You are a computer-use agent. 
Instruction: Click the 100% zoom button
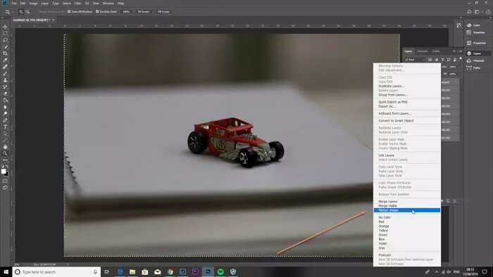point(126,12)
